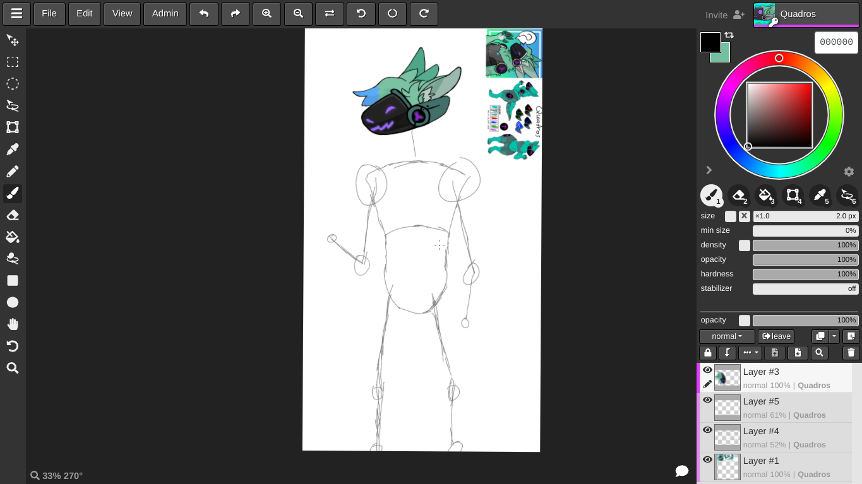Open the layer more-options dropdown

point(750,353)
